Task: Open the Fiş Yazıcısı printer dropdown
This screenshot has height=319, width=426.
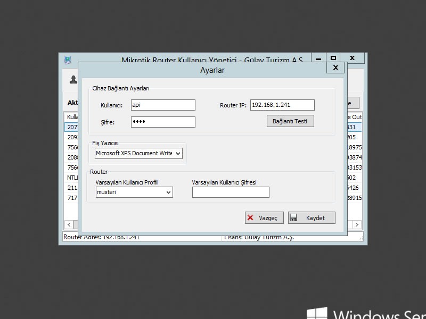Action: (178, 154)
